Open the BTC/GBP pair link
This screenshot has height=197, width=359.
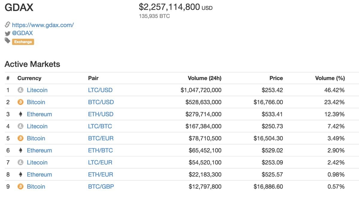point(101,187)
